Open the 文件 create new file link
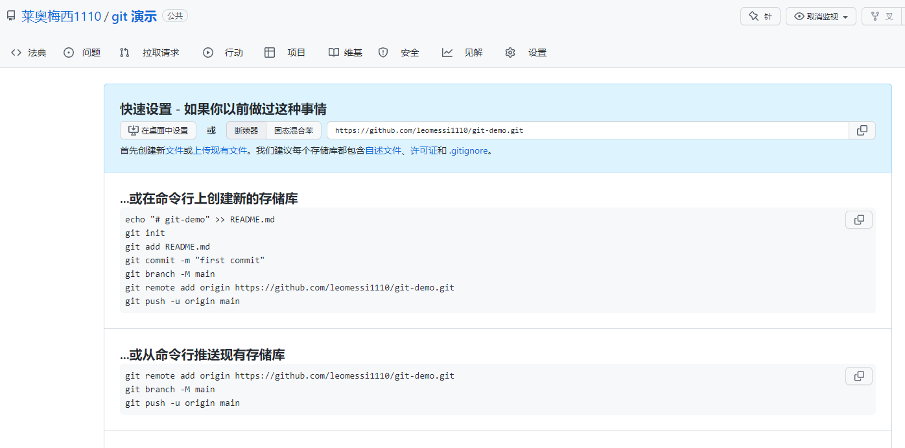The height and width of the screenshot is (448, 905). (x=174, y=150)
